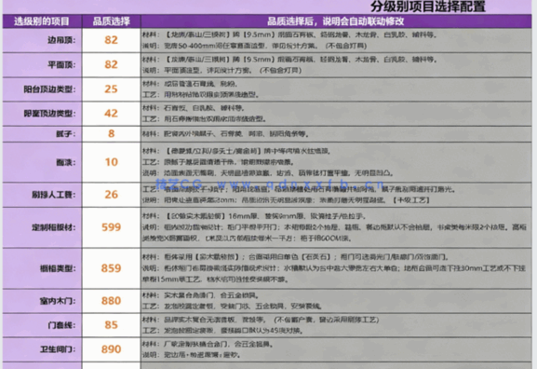537x369 pixels.
Task: Select the 定制柜板材 label cell
Action: [42, 227]
